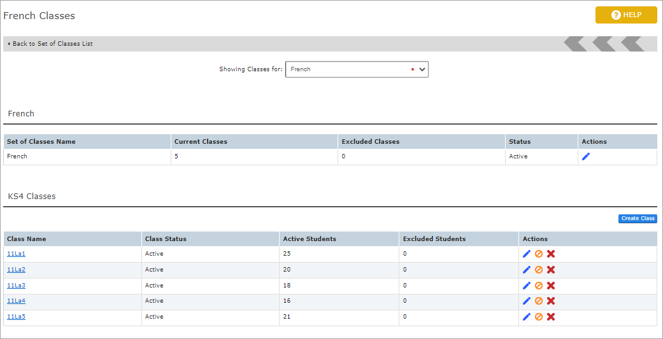Clear French selection with small red x
Image resolution: width=663 pixels, height=339 pixels.
coord(412,69)
